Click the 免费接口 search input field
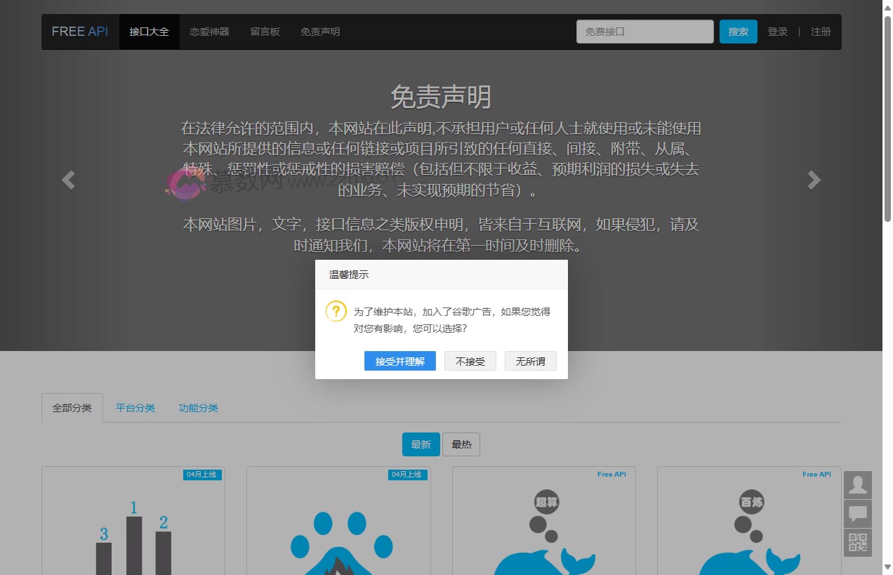Screen dimensions: 893x575 (644, 32)
